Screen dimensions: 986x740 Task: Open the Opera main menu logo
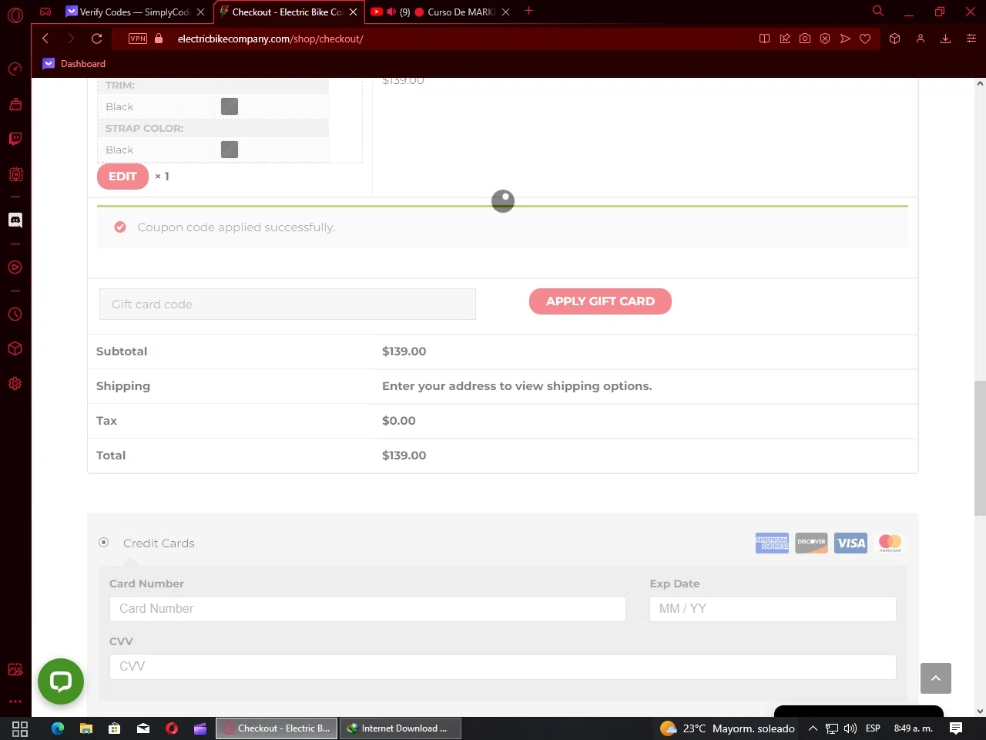pos(15,15)
